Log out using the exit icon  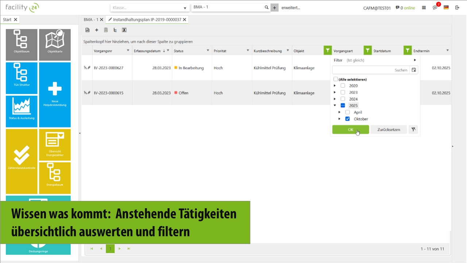(457, 8)
